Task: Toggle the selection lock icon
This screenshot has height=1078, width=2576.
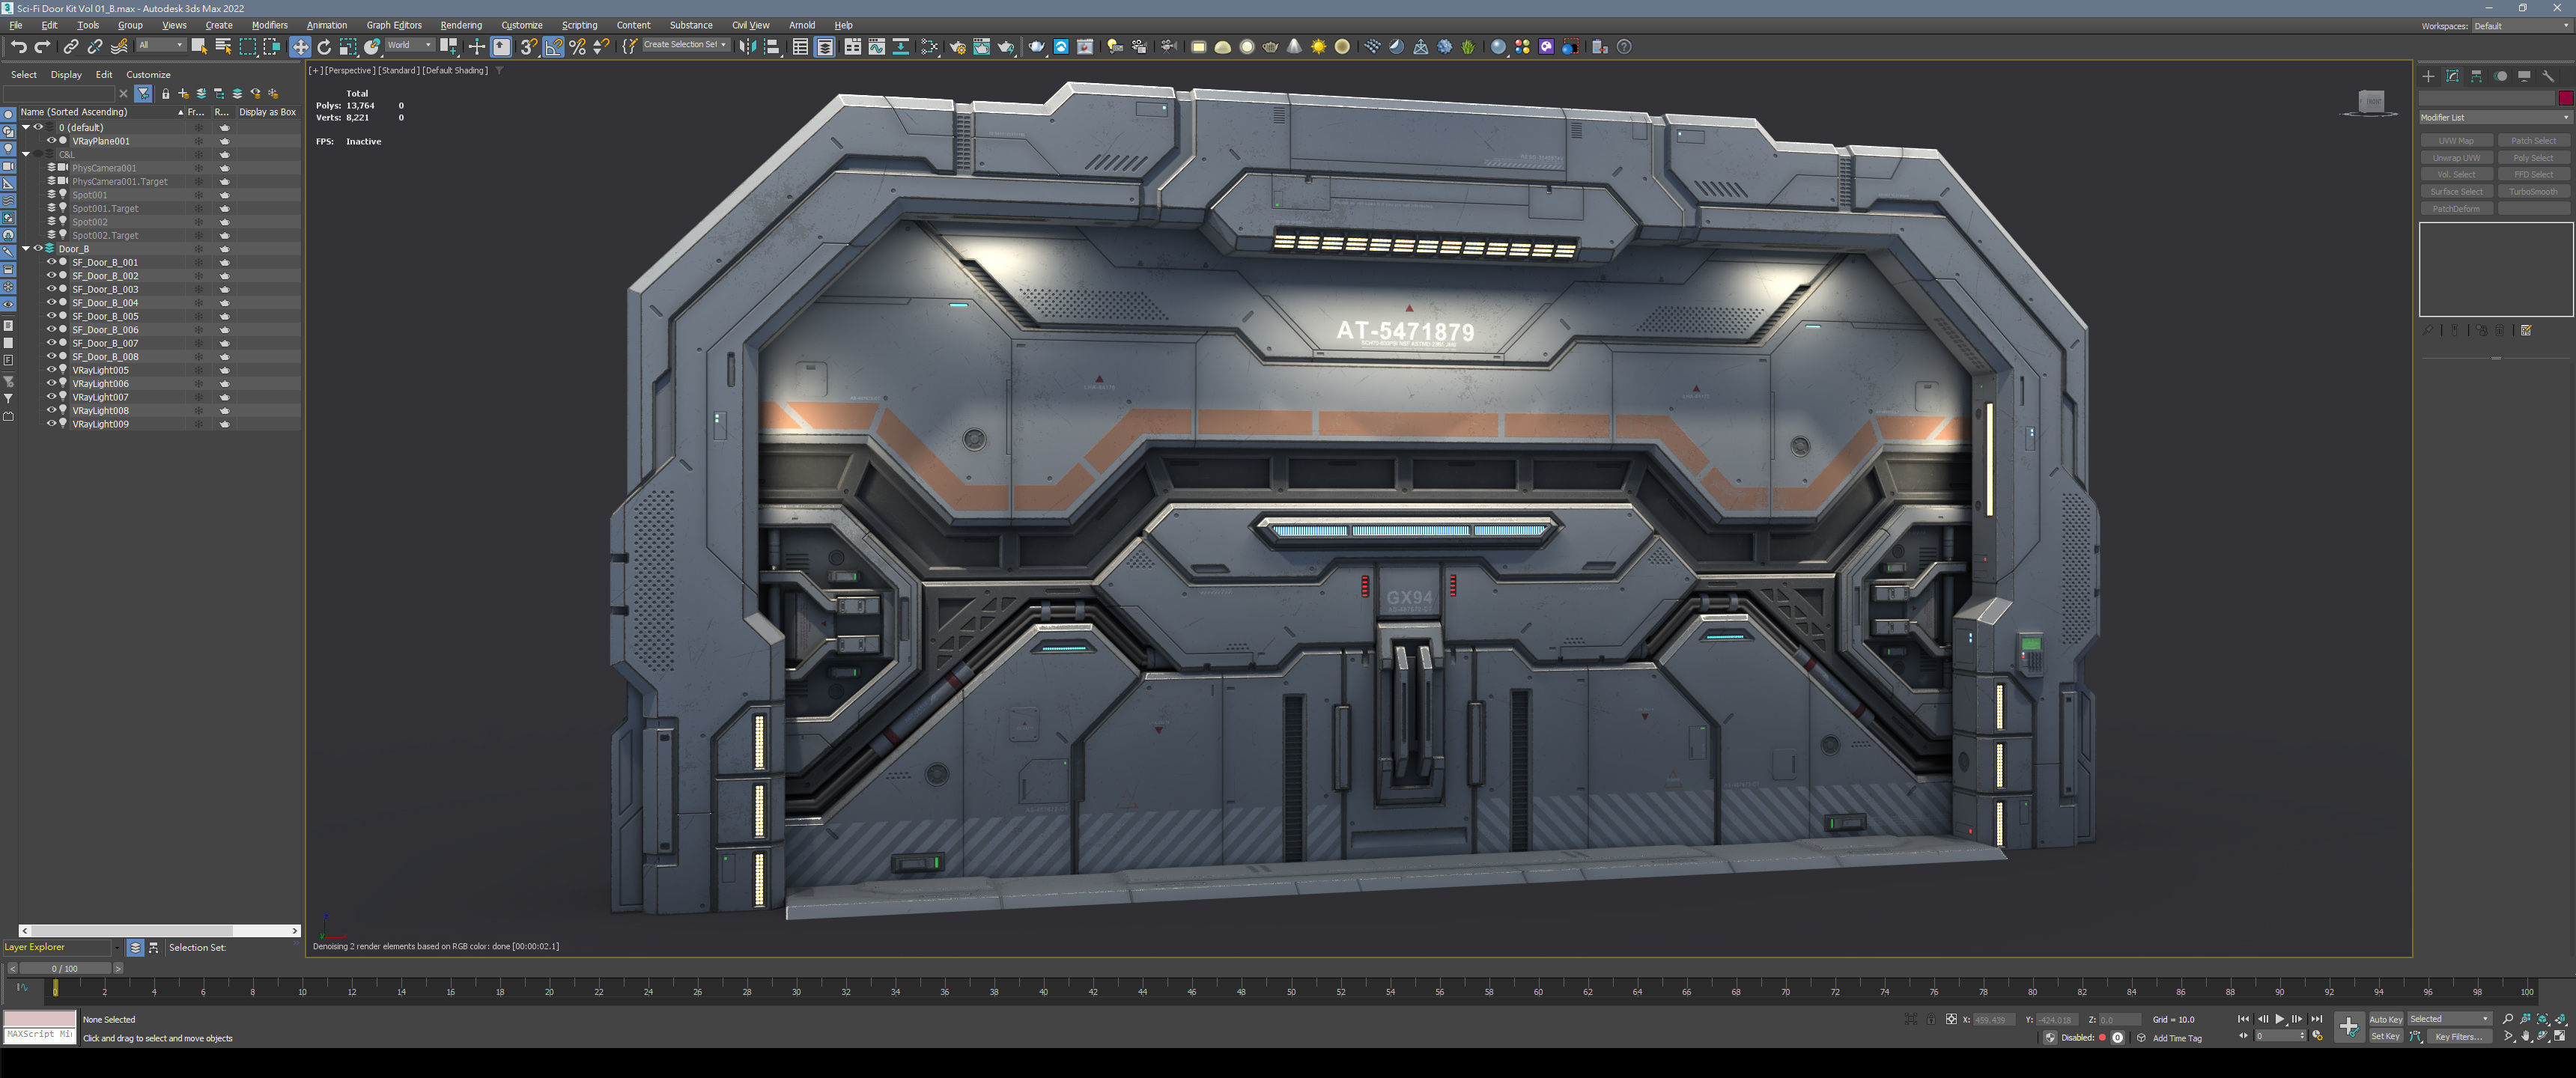Action: coord(1931,1019)
